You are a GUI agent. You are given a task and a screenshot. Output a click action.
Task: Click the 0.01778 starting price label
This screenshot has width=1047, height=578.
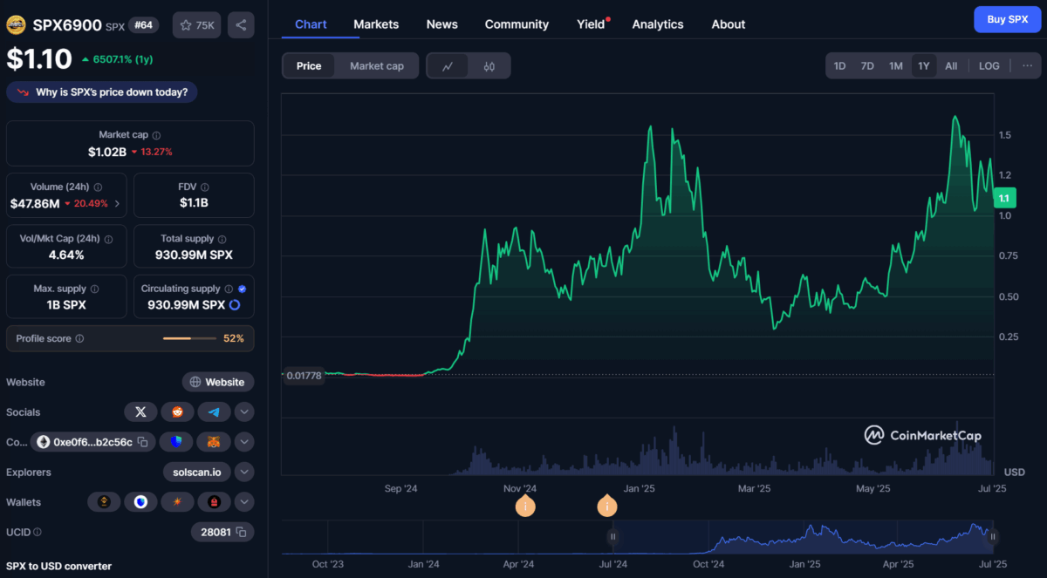tap(304, 376)
